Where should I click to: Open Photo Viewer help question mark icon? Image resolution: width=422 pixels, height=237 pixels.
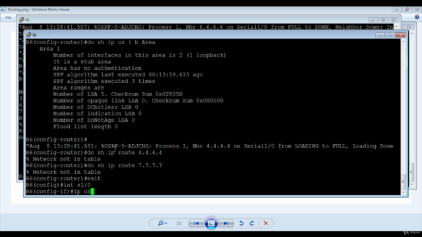[x=417, y=17]
